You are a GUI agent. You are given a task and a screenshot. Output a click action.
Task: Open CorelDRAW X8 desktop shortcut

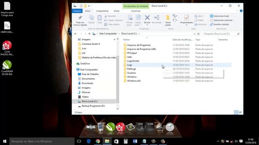pos(7,68)
